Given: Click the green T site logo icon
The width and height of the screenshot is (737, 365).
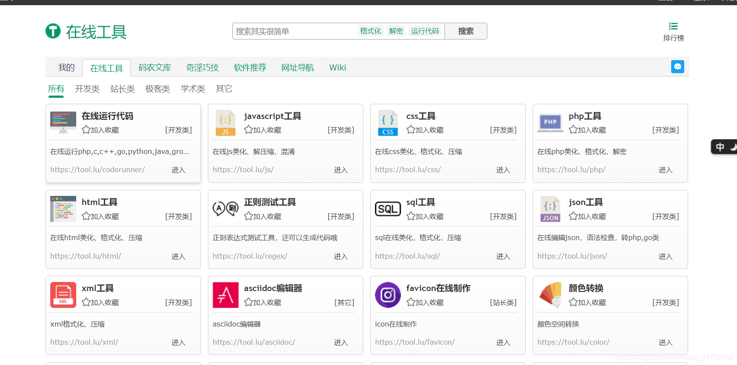Looking at the screenshot, I should coord(53,31).
